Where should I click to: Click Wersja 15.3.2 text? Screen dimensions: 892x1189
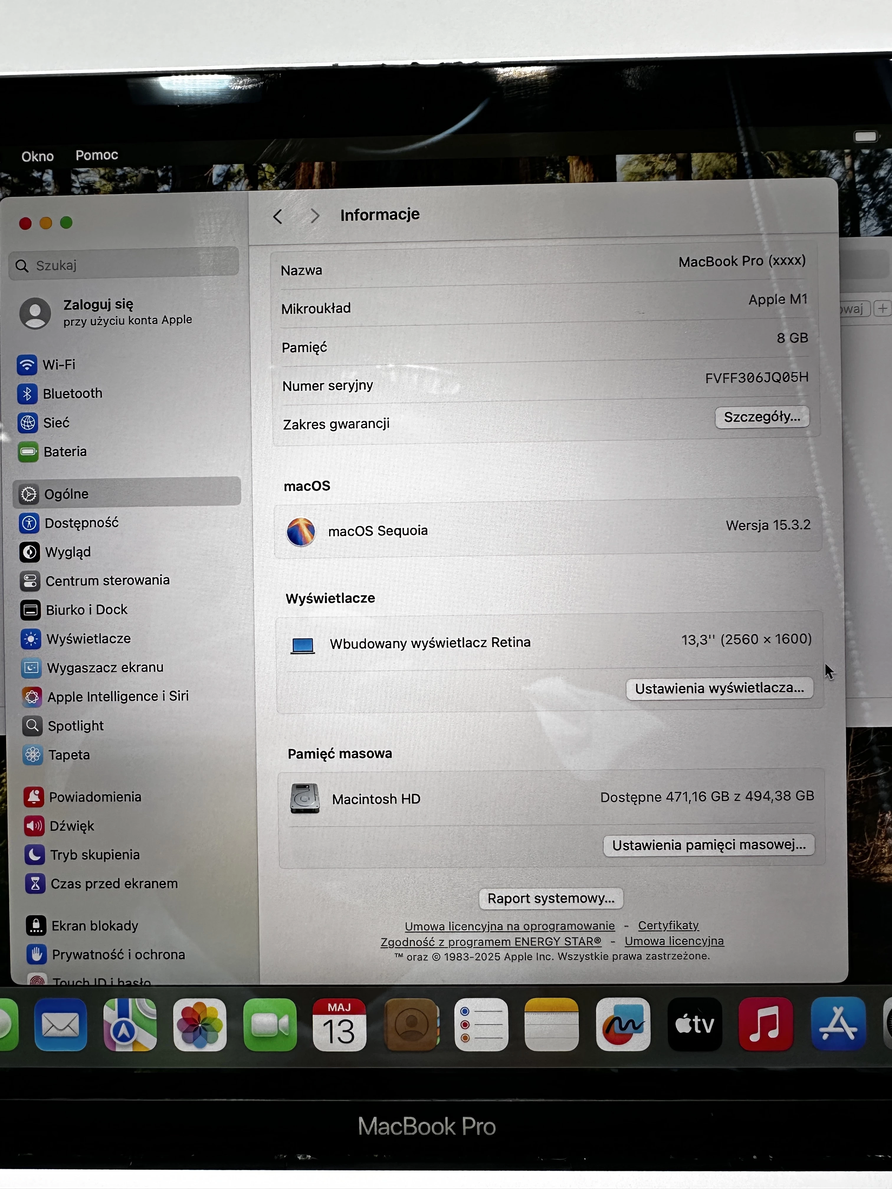[x=768, y=525]
